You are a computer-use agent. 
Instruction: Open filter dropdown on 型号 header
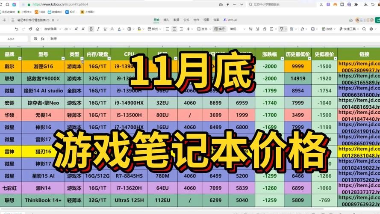pyautogui.click(x=63, y=59)
